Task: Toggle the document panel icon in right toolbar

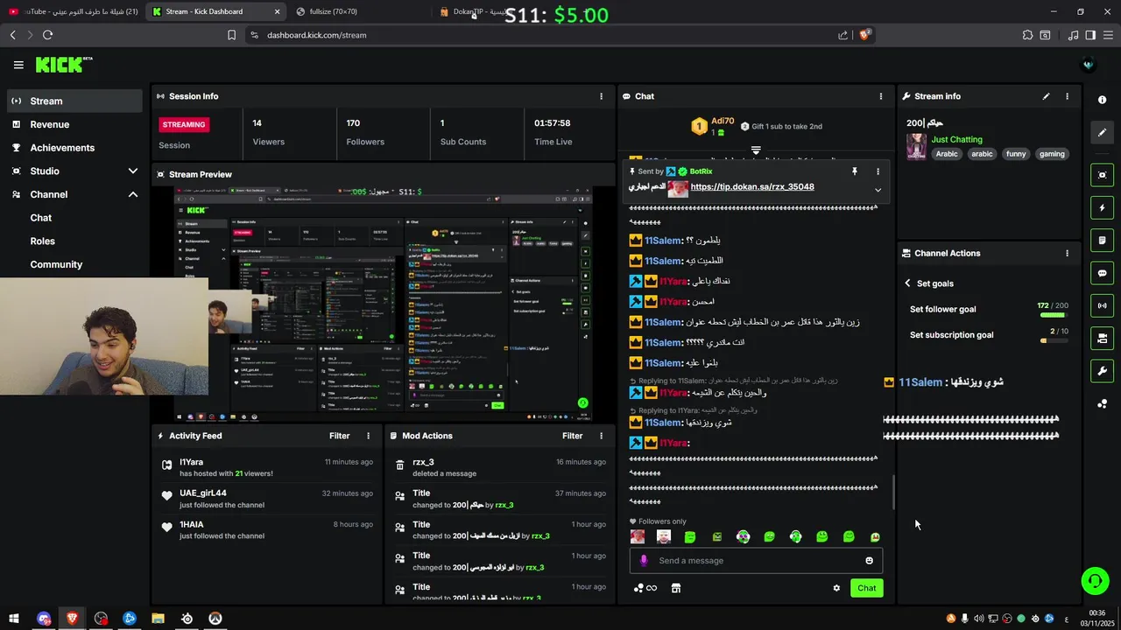Action: pos(1103,241)
